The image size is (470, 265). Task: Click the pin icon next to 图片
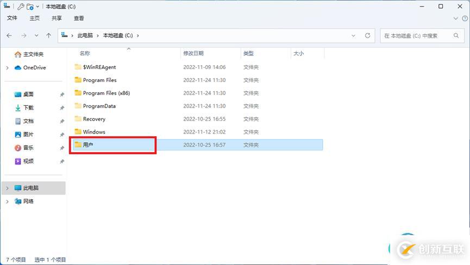(x=62, y=135)
